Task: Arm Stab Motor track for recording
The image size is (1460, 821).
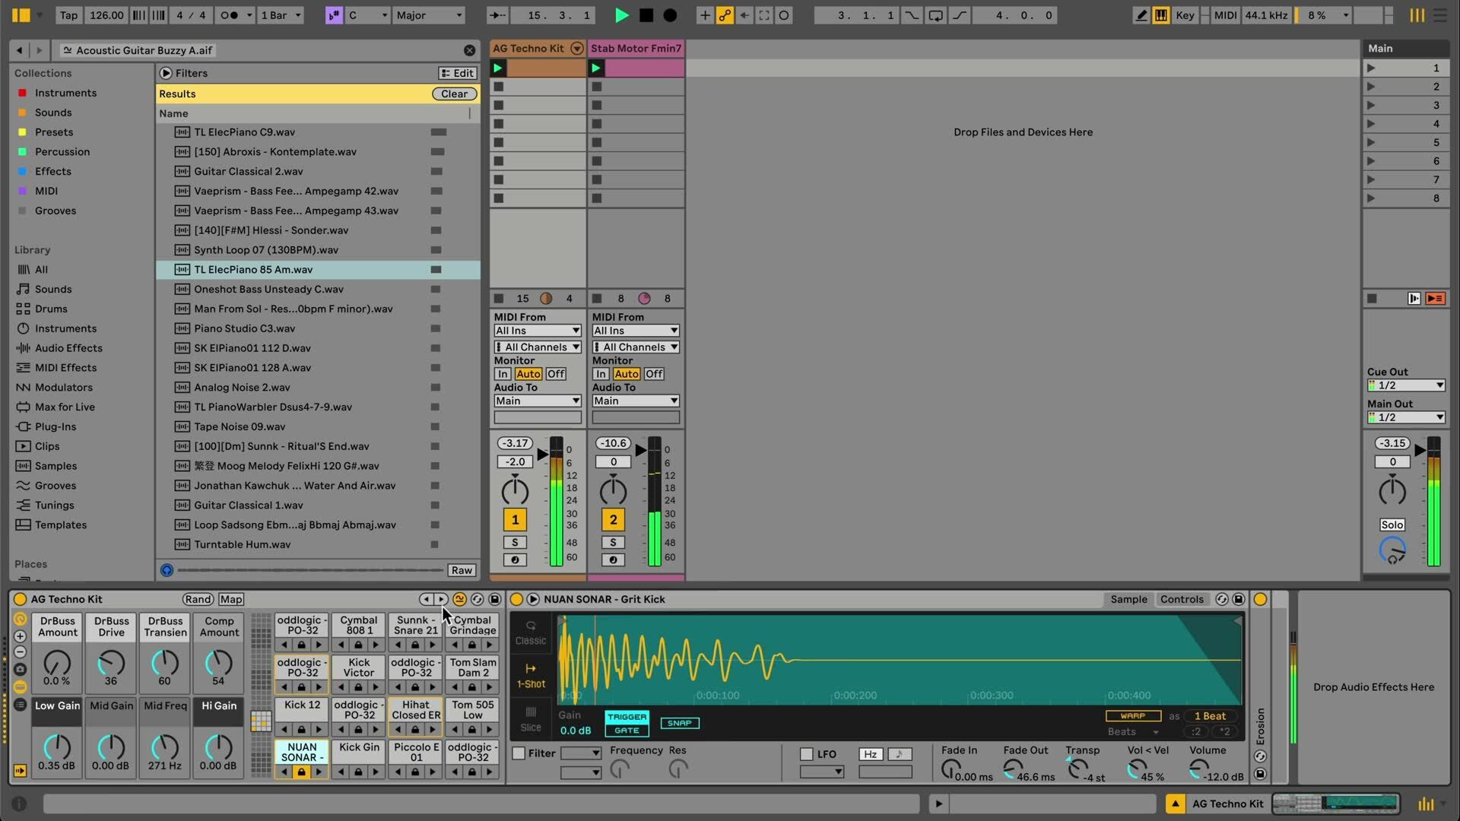Action: tap(613, 560)
